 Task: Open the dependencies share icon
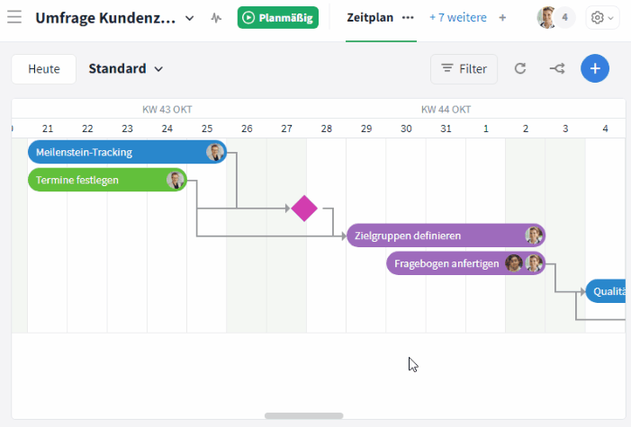point(557,68)
